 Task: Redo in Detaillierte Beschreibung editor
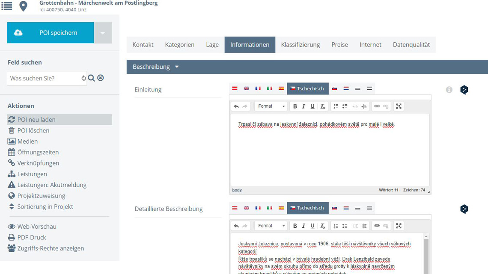point(245,226)
